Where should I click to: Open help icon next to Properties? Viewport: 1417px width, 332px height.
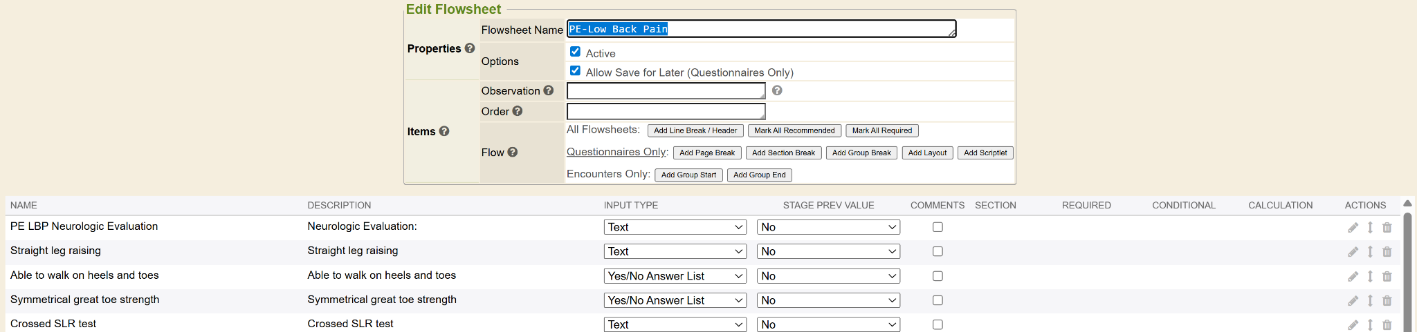point(470,48)
